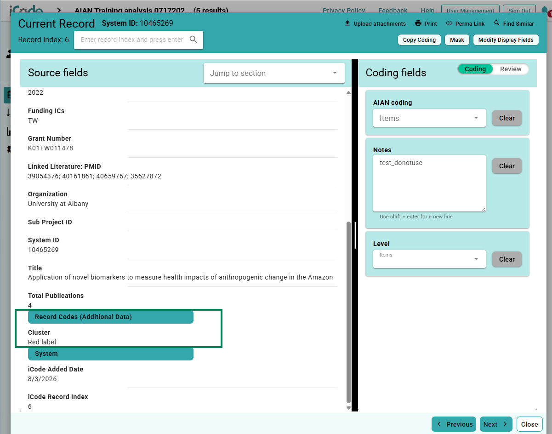Collapse the System section header
Viewport: 552px width, 434px height.
(111, 354)
